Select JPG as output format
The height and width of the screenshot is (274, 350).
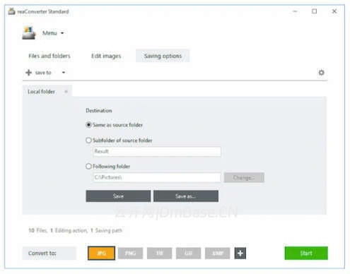coord(101,253)
